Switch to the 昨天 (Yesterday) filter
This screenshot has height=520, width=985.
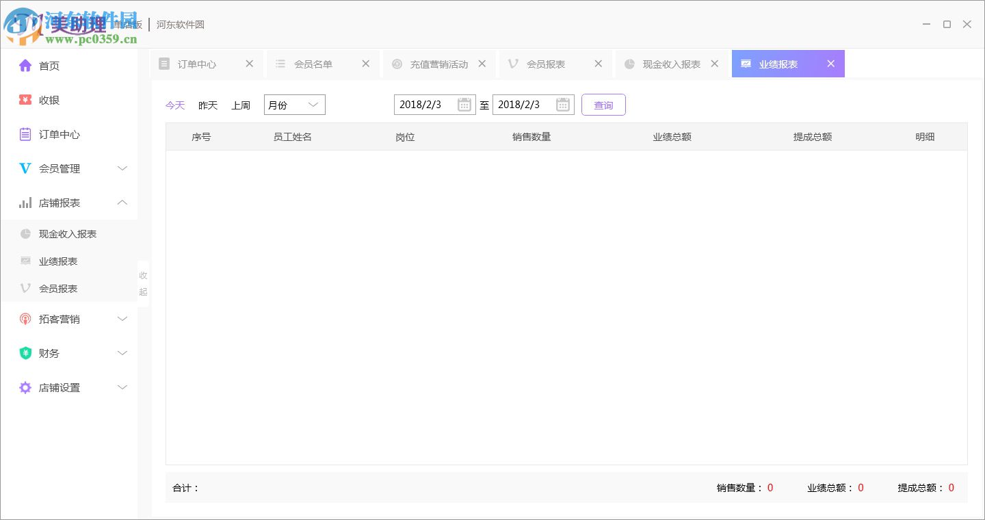[208, 105]
